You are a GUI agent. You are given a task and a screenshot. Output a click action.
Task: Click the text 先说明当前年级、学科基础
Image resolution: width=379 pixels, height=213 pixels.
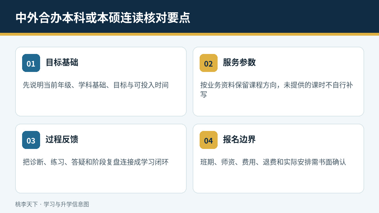coord(64,85)
